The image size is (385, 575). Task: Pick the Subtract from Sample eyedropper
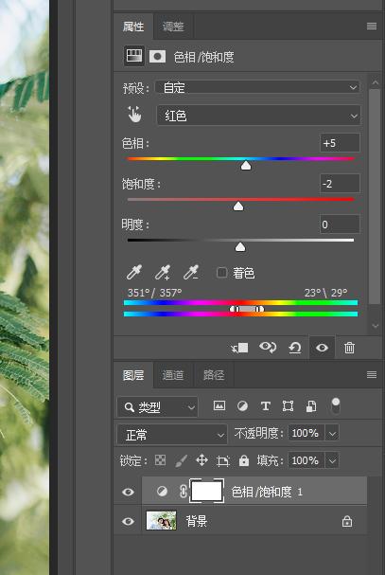click(191, 273)
